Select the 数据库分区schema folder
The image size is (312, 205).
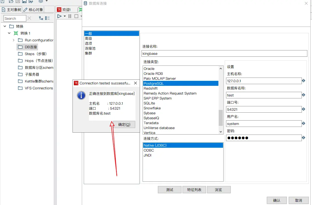tap(36, 67)
